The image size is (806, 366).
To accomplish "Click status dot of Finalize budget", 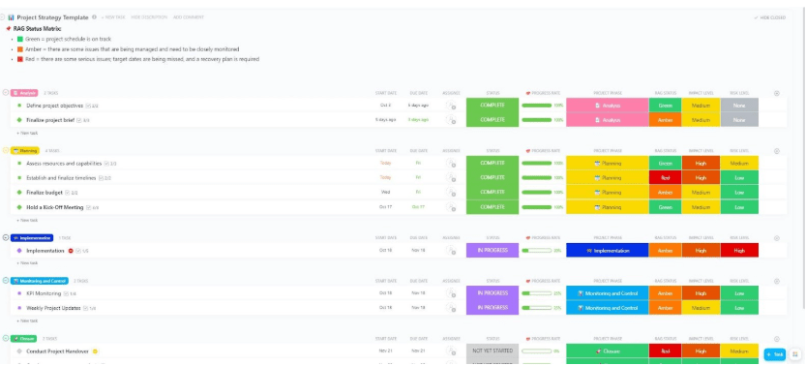I will coord(19,193).
